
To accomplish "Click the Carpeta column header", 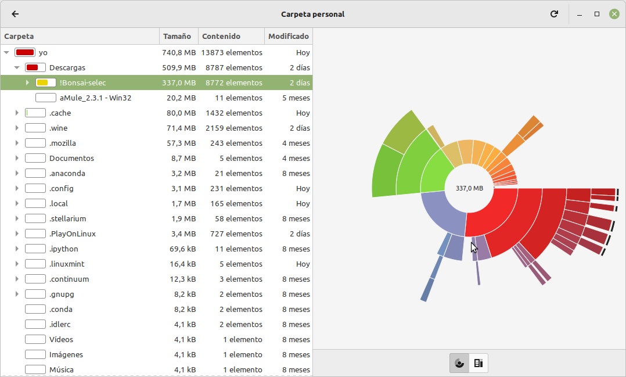I will coord(80,36).
